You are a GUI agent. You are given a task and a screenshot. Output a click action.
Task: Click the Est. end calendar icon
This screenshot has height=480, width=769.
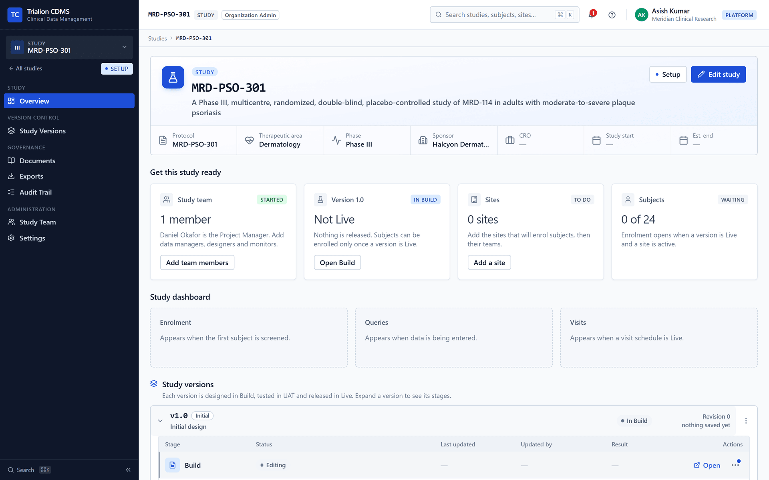pos(683,140)
